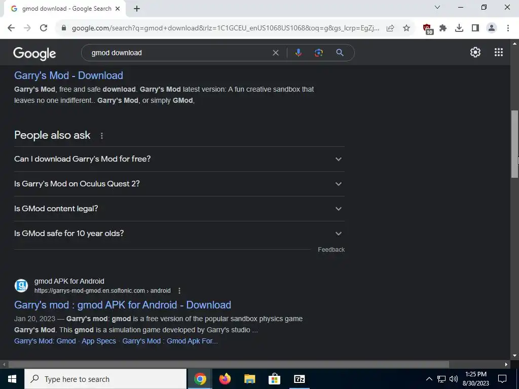
Task: Click the softonic site favicon
Action: 21,286
